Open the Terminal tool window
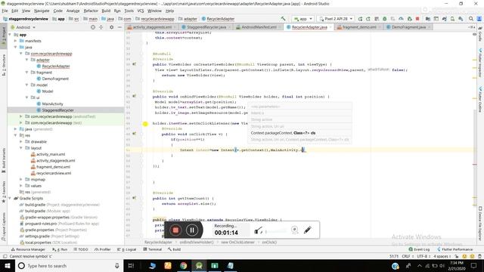Image resolution: width=484 pixels, height=272 pixels. [x=153, y=249]
